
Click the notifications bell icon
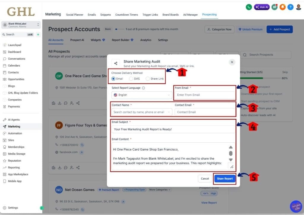point(283,7)
